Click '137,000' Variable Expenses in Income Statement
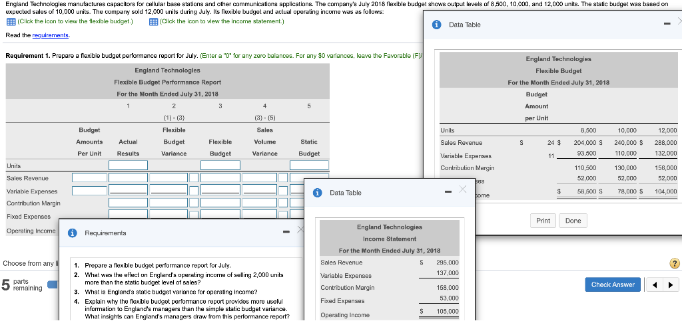The image size is (682, 321). click(x=447, y=273)
